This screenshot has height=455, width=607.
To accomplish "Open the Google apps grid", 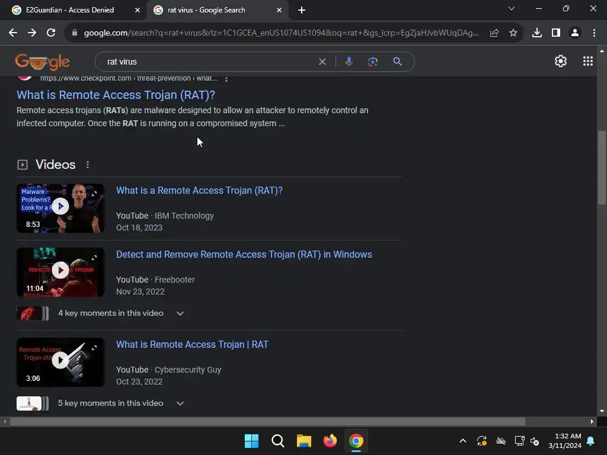I will click(x=588, y=61).
